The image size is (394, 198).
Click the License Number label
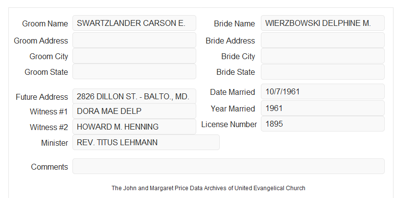click(x=229, y=124)
